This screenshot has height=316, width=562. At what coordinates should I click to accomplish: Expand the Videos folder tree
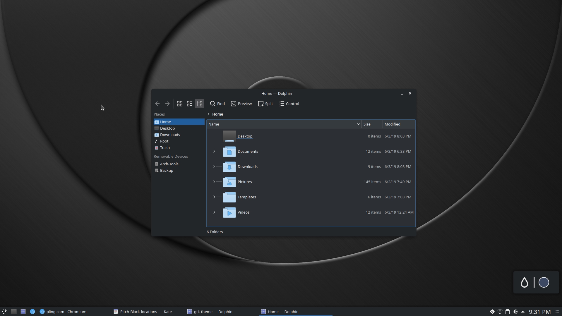click(214, 212)
